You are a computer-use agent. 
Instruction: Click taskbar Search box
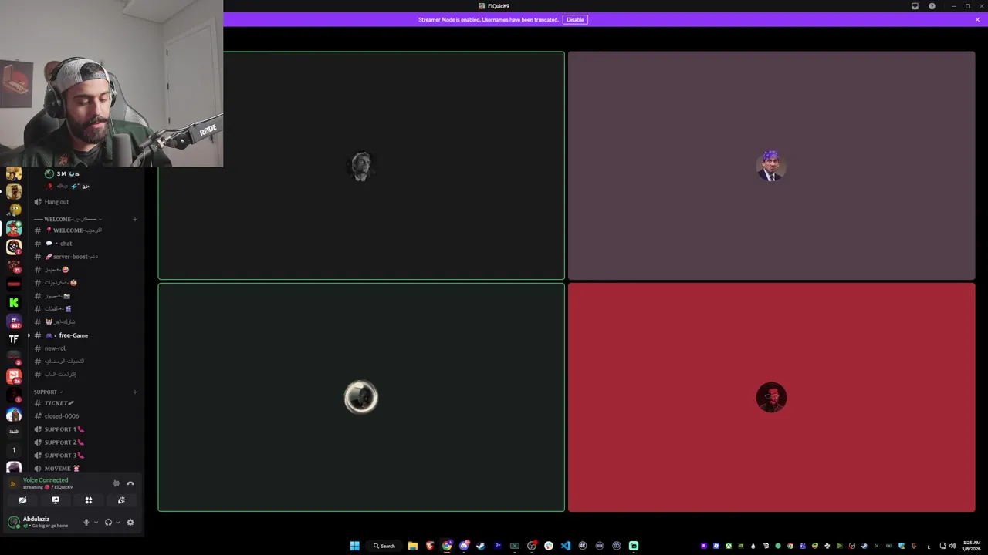click(384, 546)
